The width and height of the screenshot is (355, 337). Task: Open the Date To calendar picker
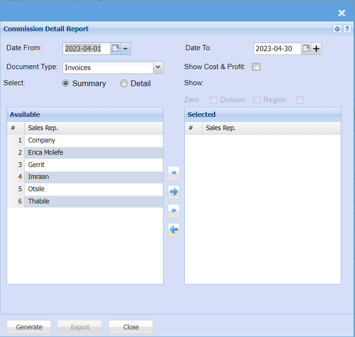coord(306,48)
